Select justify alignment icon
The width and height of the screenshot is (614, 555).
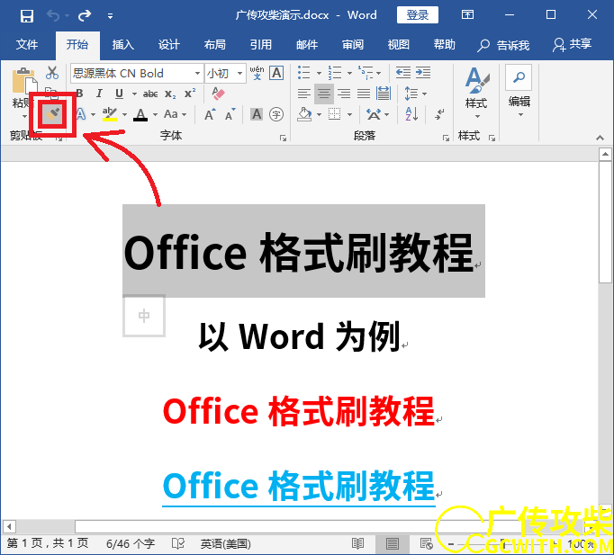tap(364, 94)
